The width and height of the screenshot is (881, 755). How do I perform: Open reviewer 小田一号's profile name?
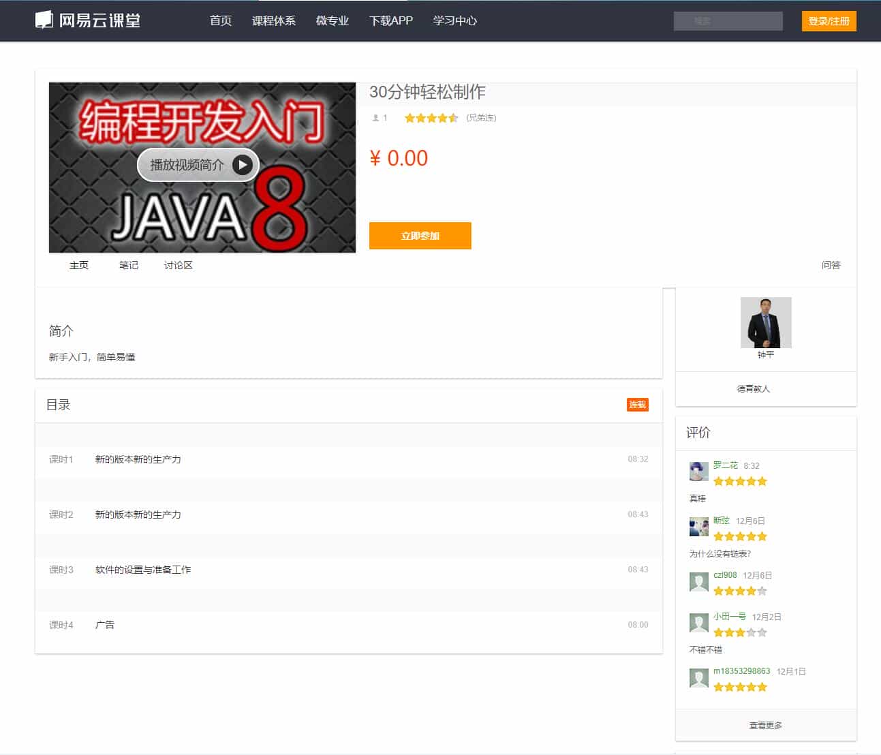tap(730, 617)
